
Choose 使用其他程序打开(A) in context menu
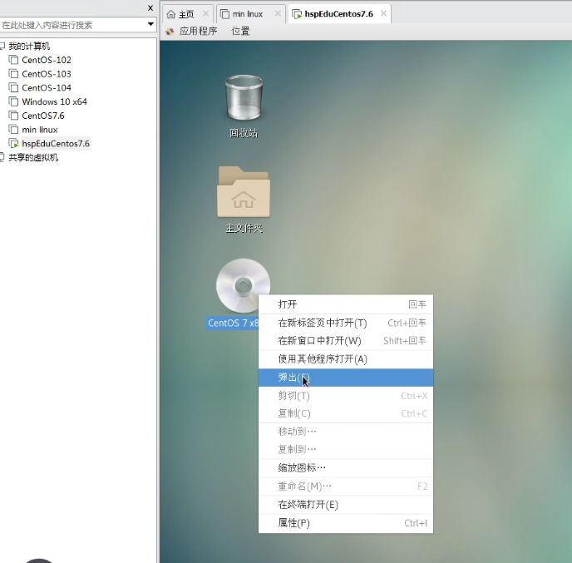pos(346,359)
